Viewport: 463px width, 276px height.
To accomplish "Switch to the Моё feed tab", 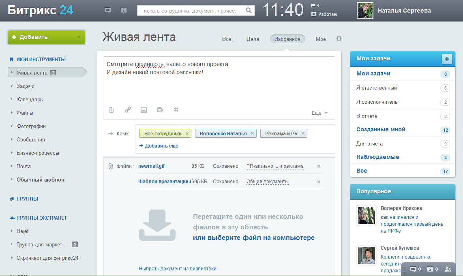I will [321, 39].
